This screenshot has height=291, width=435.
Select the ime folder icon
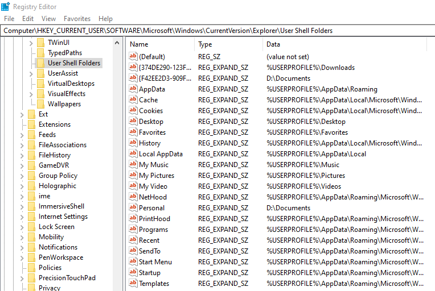pyautogui.click(x=31, y=196)
